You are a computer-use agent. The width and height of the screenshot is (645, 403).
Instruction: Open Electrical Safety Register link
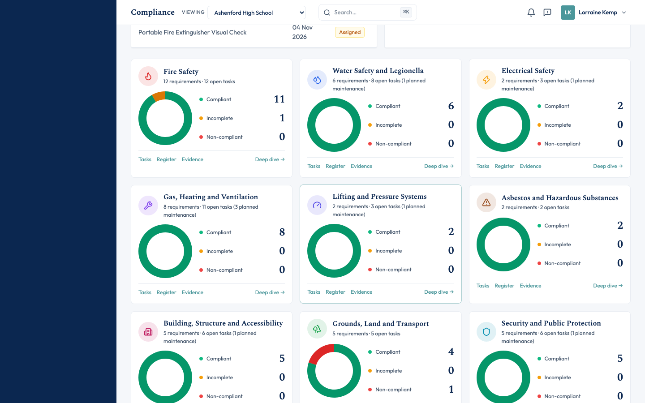tap(504, 166)
